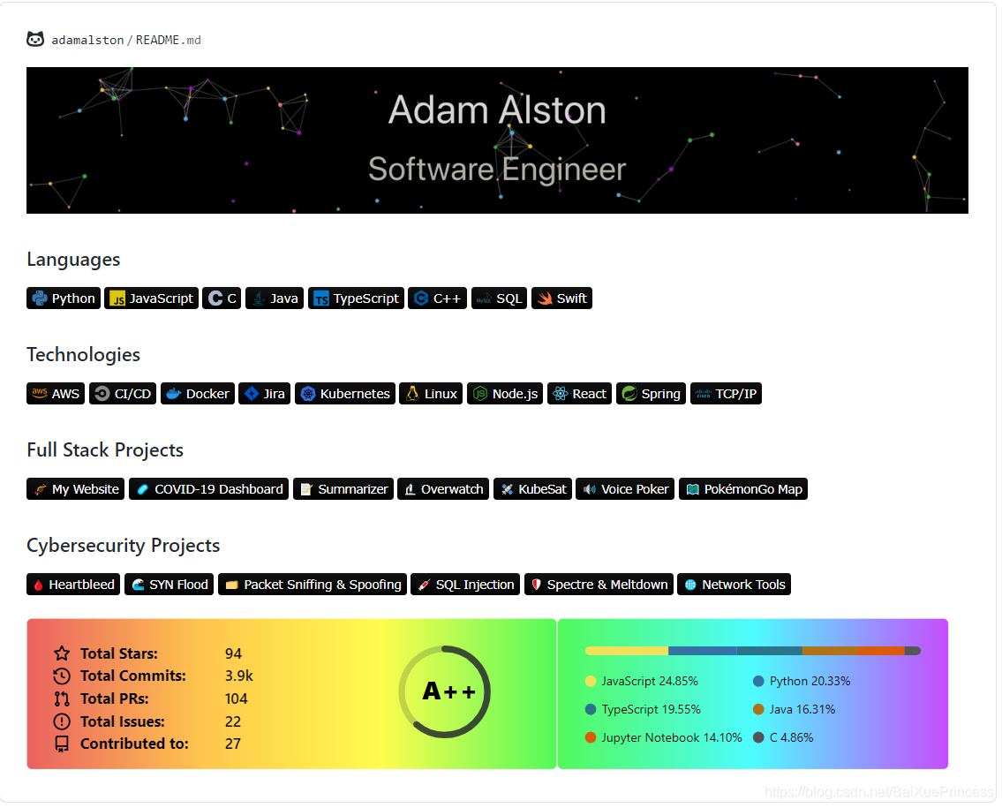Select the C++ language badge

(x=437, y=298)
